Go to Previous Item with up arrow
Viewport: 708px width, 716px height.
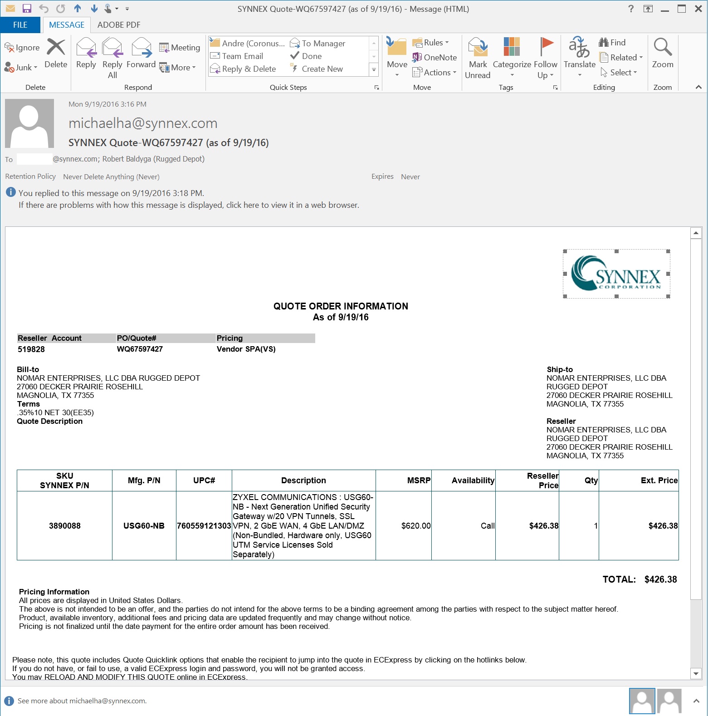[78, 9]
